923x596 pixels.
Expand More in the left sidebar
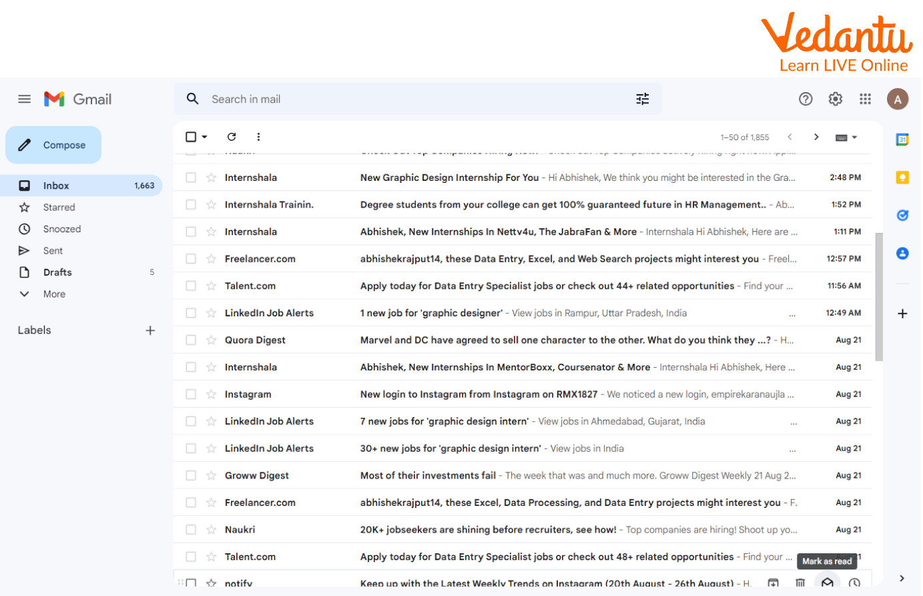pyautogui.click(x=54, y=294)
